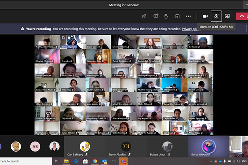
Task: Open the breakout rooms icon
Action: pos(178,16)
